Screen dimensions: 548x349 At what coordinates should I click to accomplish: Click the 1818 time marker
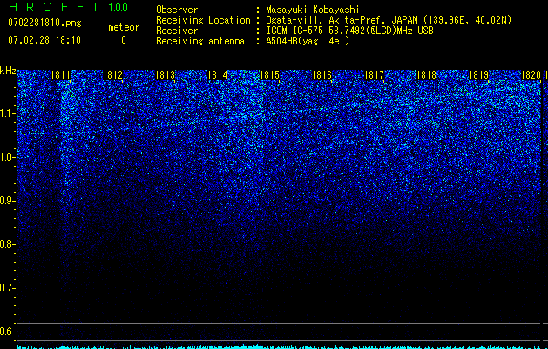click(x=426, y=75)
